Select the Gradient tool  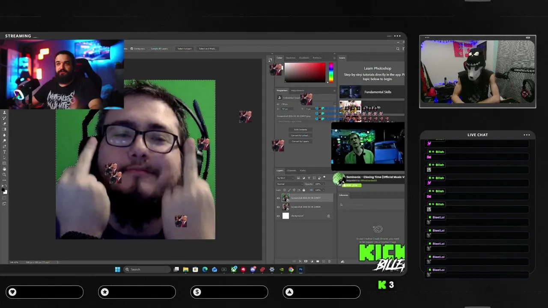click(5, 129)
